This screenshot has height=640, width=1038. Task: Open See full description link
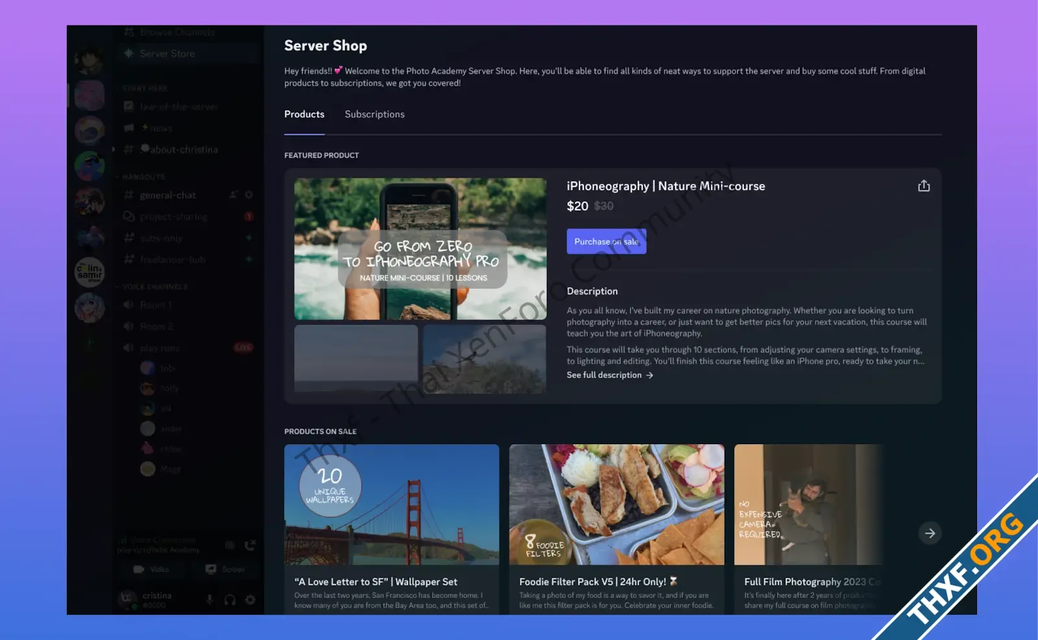pos(610,375)
